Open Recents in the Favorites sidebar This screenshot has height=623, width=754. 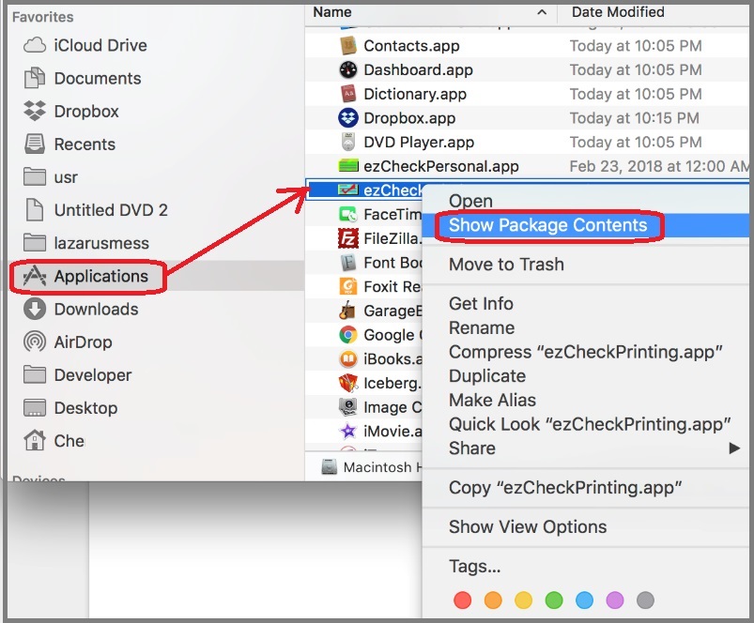pyautogui.click(x=84, y=144)
